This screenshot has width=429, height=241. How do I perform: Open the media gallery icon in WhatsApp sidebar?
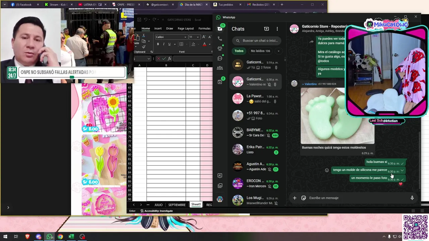pyautogui.click(x=220, y=185)
